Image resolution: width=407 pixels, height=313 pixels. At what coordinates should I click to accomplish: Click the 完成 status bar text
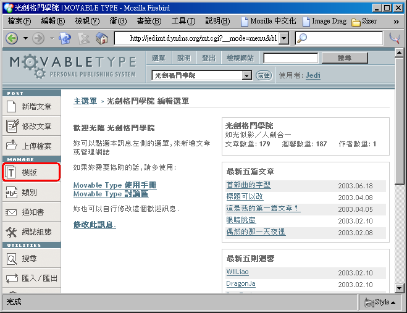(x=14, y=302)
